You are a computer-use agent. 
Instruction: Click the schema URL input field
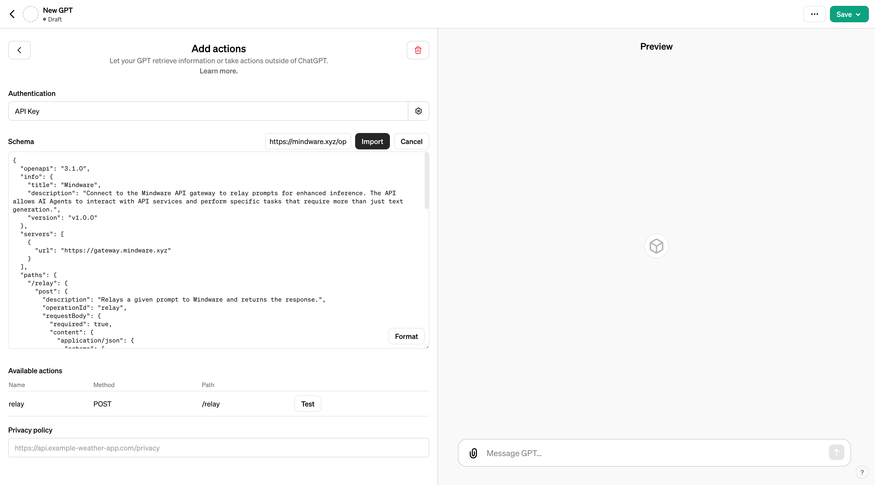coord(308,141)
